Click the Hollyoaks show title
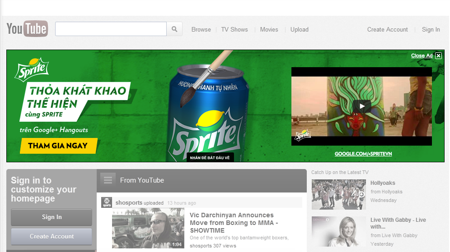450x252 pixels. (383, 183)
